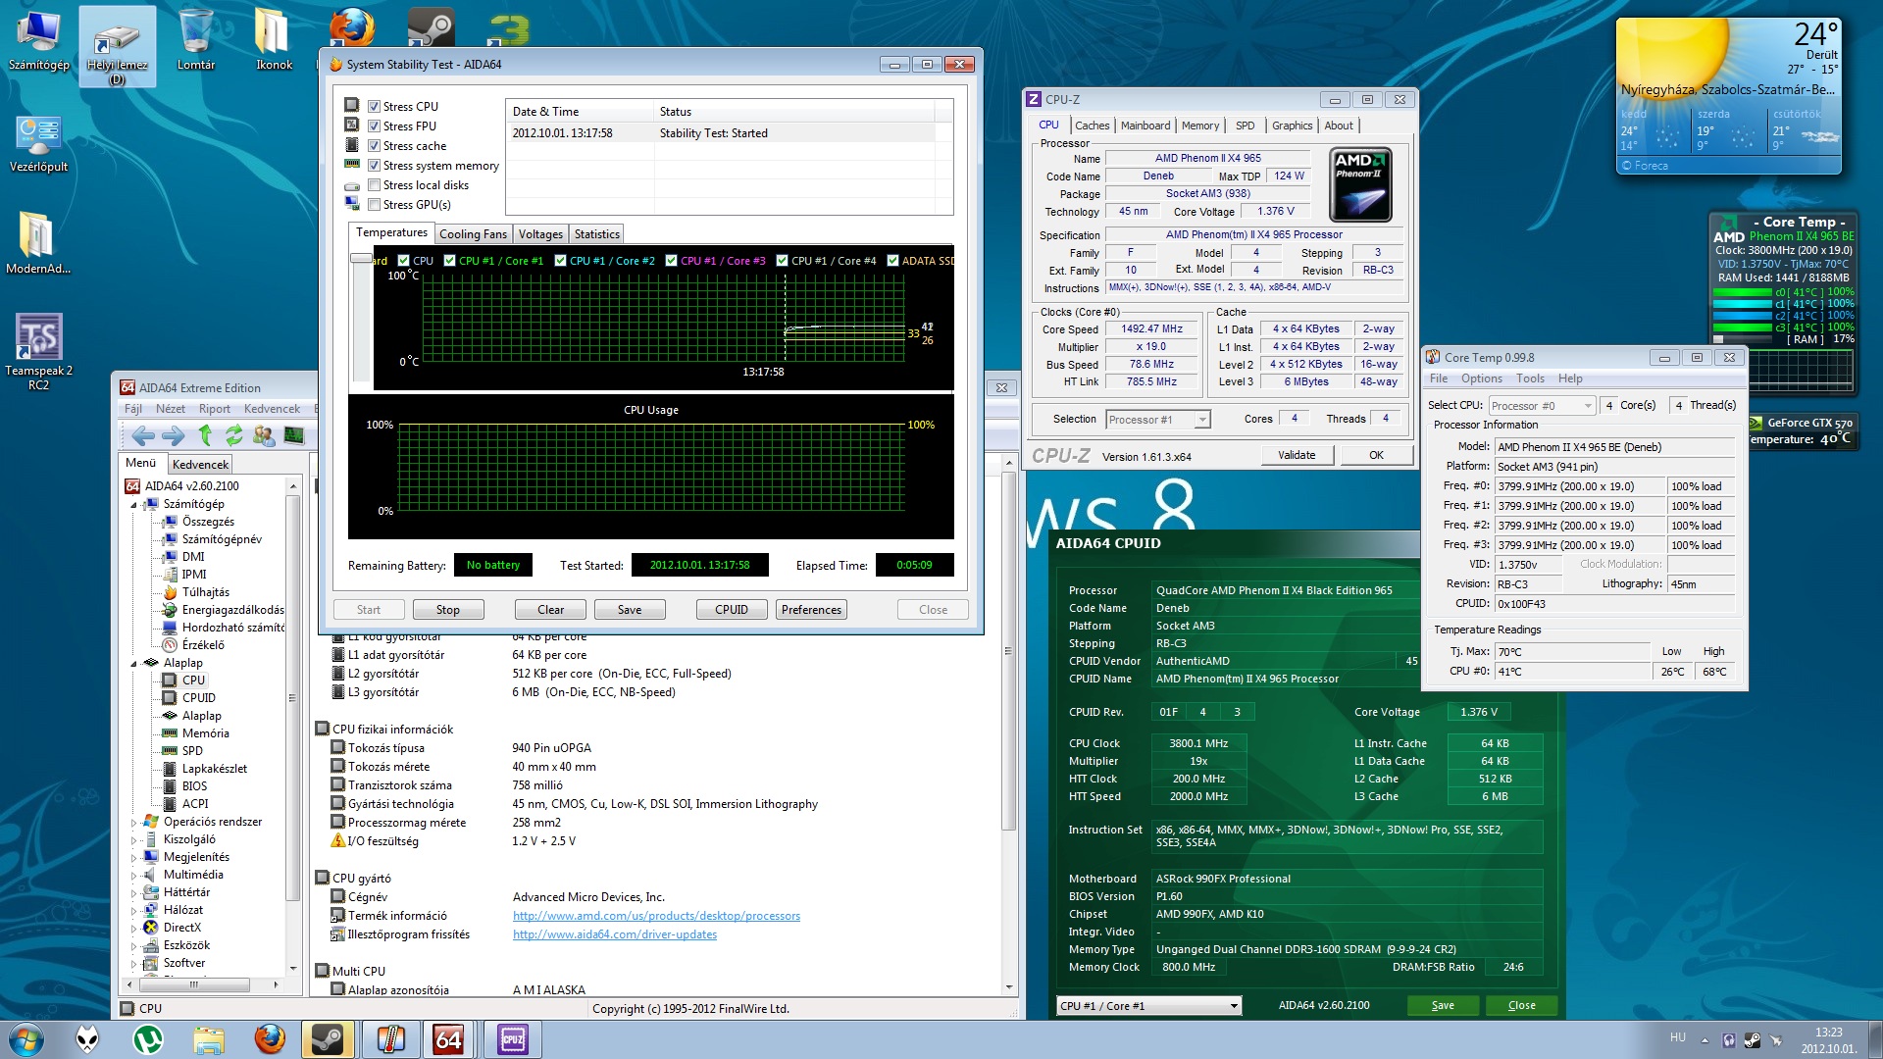Screen dimensions: 1883x1059
Task: Toggle CPU #1 / Core #4 graph checkbox
Action: pos(782,261)
